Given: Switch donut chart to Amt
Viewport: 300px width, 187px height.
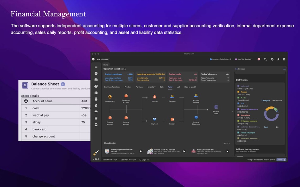Looking at the screenshot, I should click(x=266, y=127).
